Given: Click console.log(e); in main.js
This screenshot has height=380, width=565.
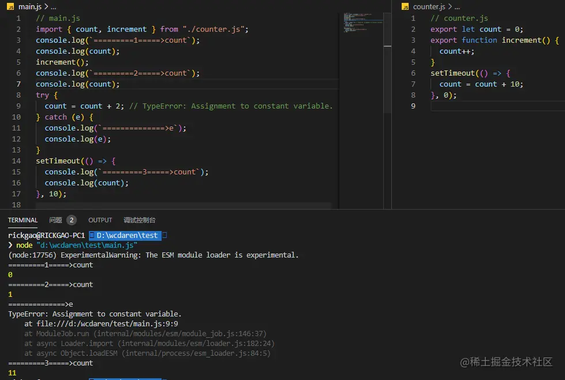Looking at the screenshot, I should [77, 139].
